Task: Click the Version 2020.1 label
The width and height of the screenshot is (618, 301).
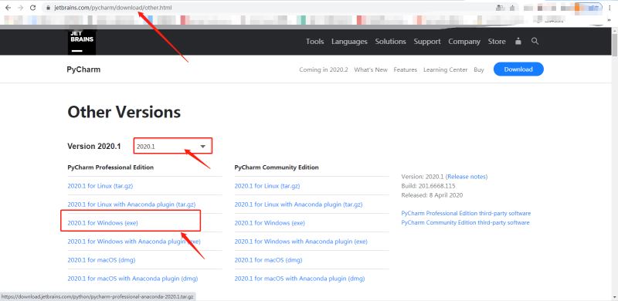Action: click(x=93, y=146)
